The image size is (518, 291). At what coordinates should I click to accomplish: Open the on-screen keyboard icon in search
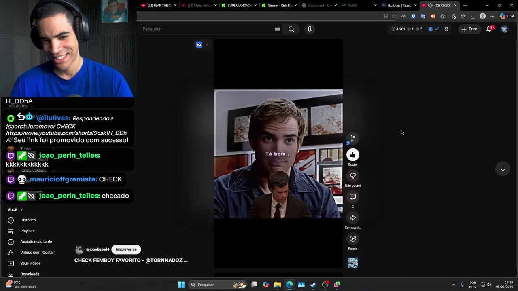[277, 29]
